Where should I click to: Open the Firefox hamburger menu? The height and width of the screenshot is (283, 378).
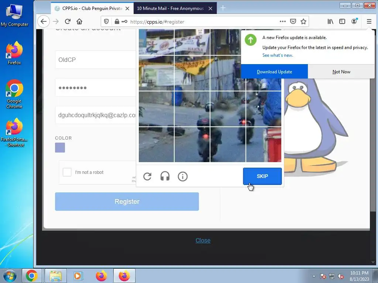coord(369,21)
